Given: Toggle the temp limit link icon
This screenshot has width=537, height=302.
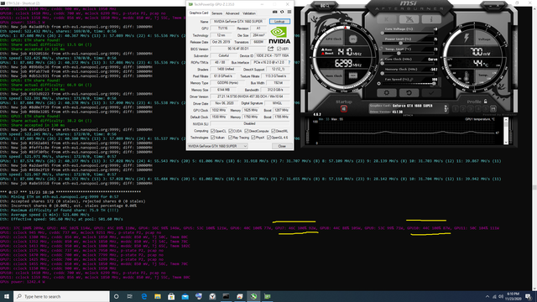Looking at the screenshot, I should [x=381, y=49].
